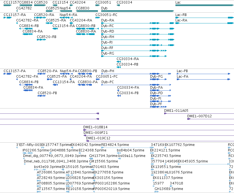Click EST label RE34824.5prime
Screen dimensions: 234x193
click(x=115, y=145)
